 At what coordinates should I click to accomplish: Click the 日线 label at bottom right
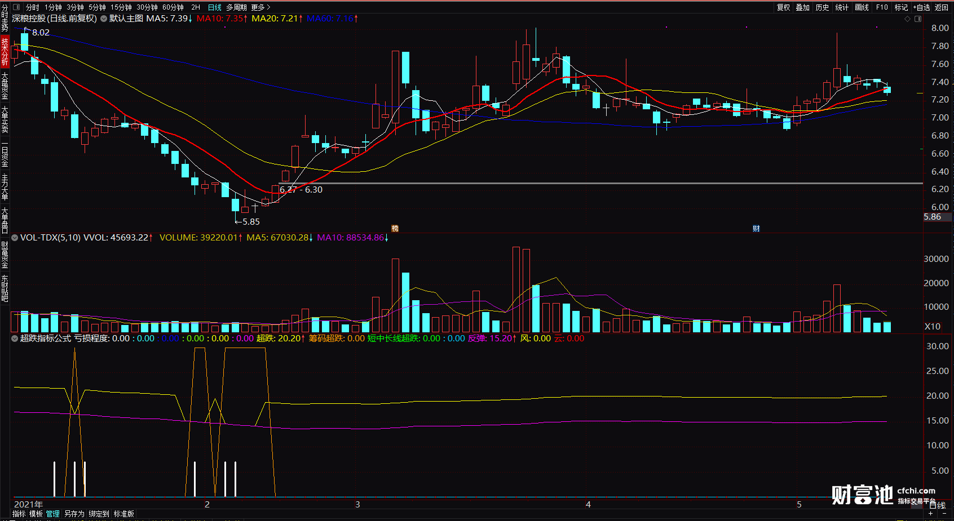pos(938,505)
